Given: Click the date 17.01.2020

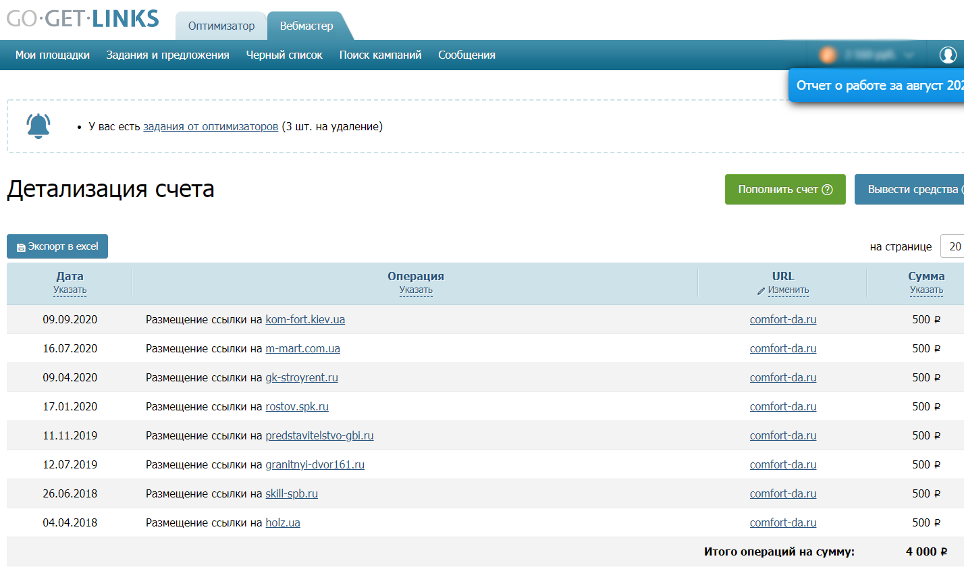Looking at the screenshot, I should [70, 406].
